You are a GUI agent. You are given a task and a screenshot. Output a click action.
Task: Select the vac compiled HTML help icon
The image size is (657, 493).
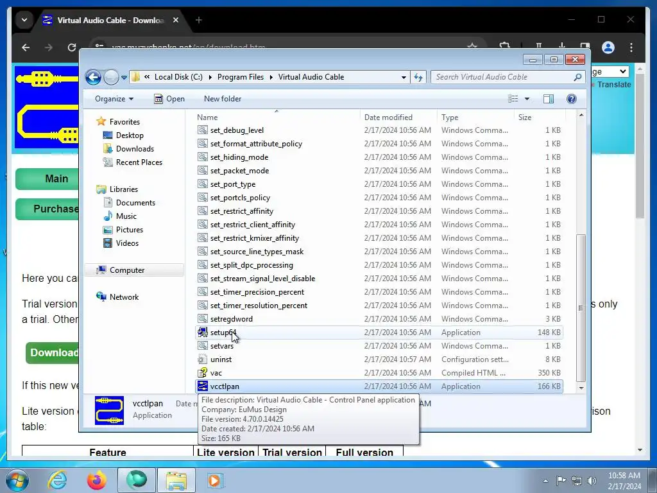click(x=202, y=373)
